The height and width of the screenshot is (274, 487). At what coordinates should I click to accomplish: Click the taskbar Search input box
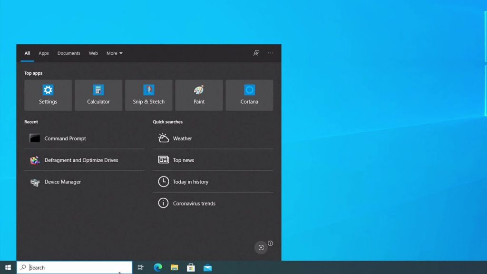75,267
